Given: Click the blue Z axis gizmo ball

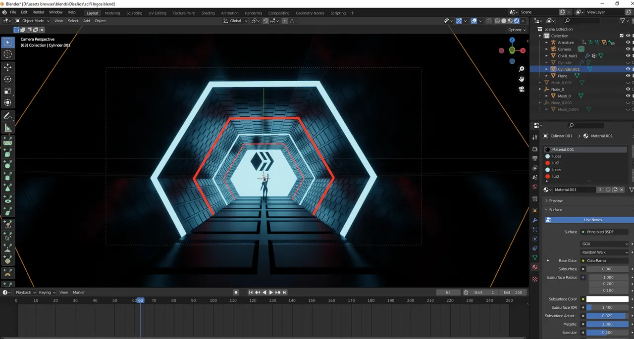Looking at the screenshot, I should click(512, 40).
